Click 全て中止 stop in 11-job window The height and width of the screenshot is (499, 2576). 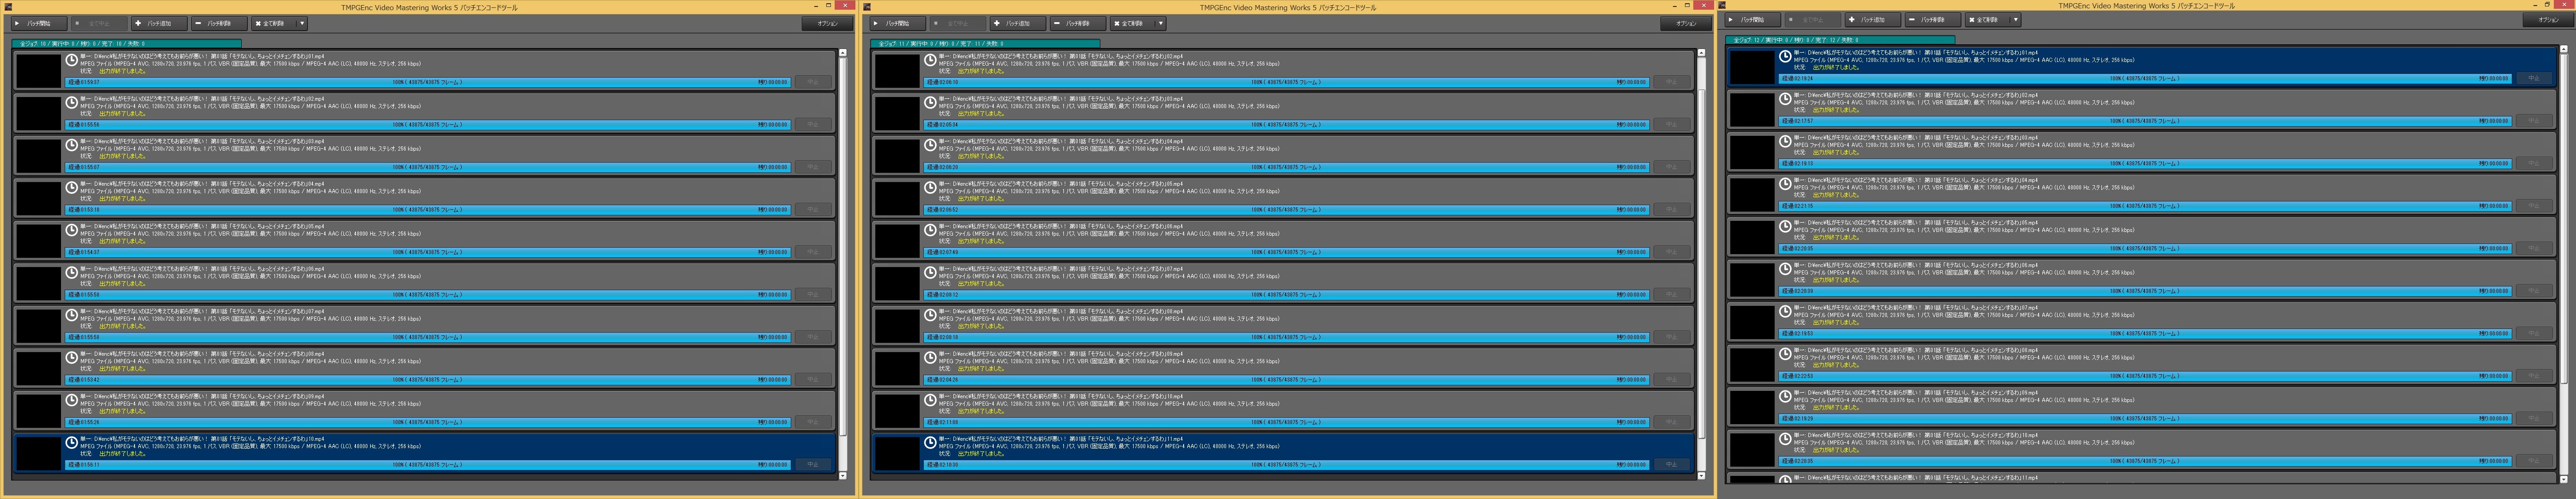[958, 23]
